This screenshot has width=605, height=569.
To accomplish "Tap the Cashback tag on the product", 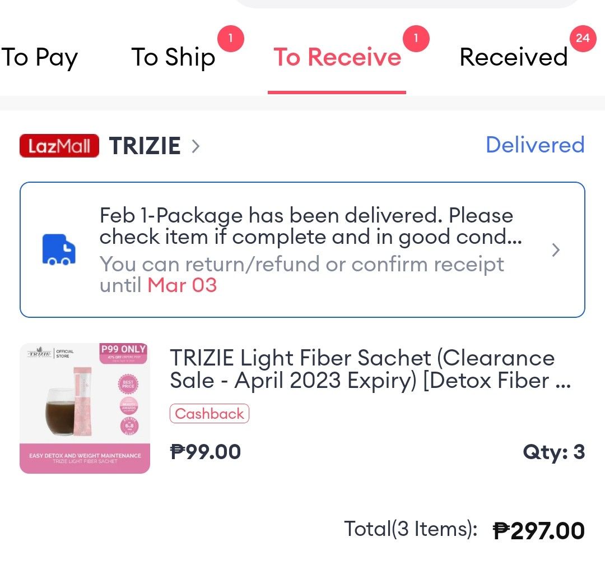I will click(x=209, y=413).
